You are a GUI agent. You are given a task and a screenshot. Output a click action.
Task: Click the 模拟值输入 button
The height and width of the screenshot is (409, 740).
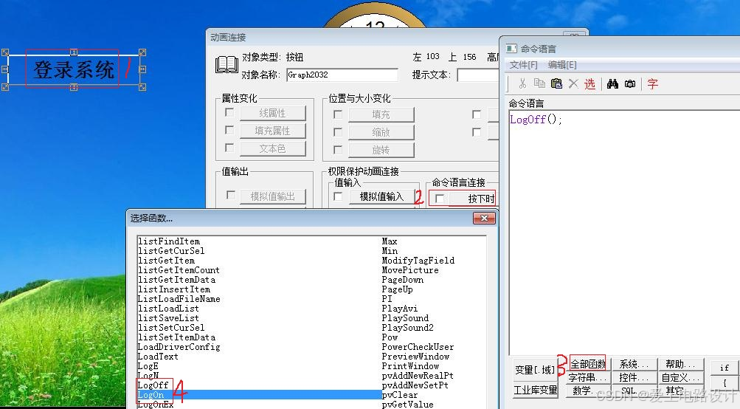click(381, 196)
